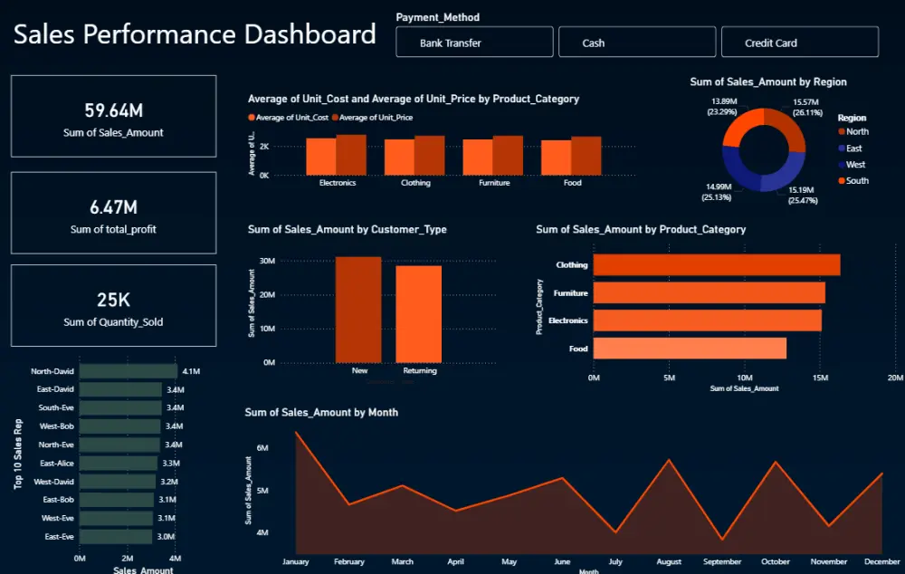The width and height of the screenshot is (905, 574).
Task: Click the East item in the Region legend
Action: tap(853, 148)
